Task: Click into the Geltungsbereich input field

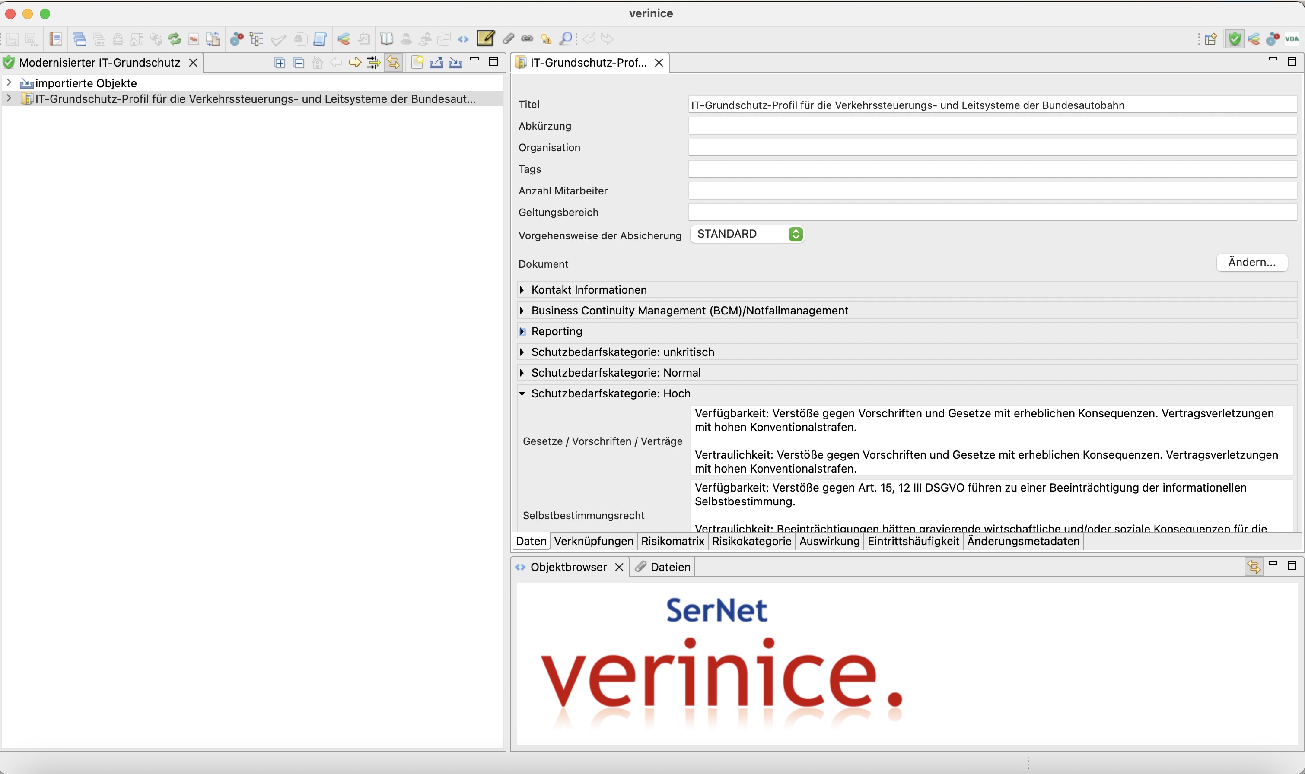Action: coord(993,212)
